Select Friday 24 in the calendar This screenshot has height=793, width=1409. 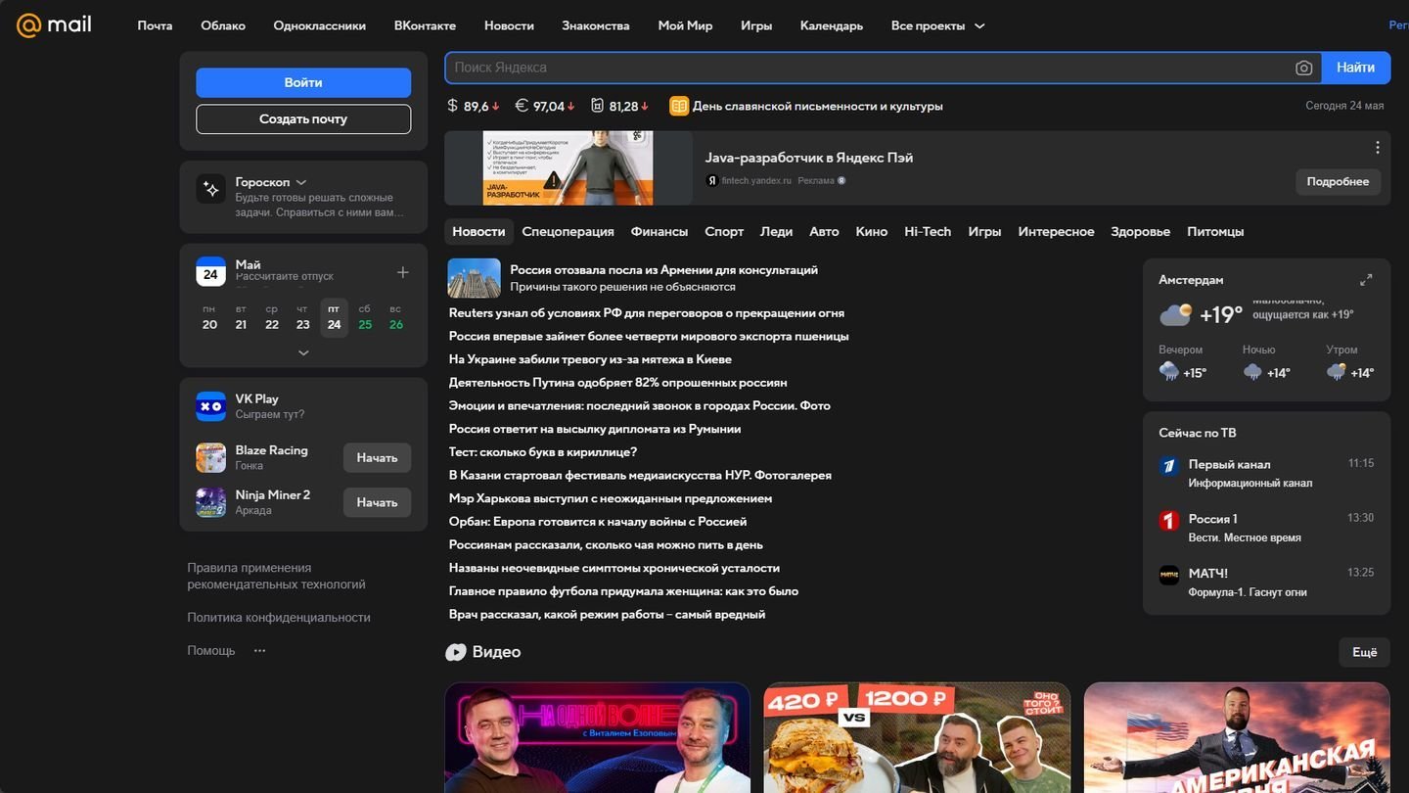[334, 317]
